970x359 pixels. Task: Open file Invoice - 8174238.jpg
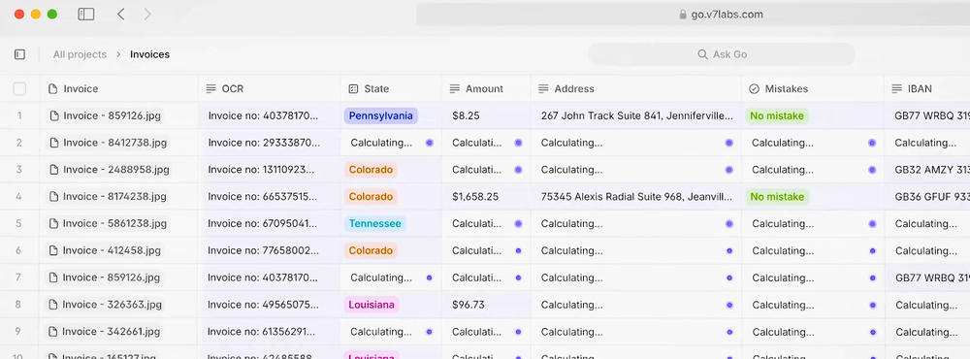108,197
